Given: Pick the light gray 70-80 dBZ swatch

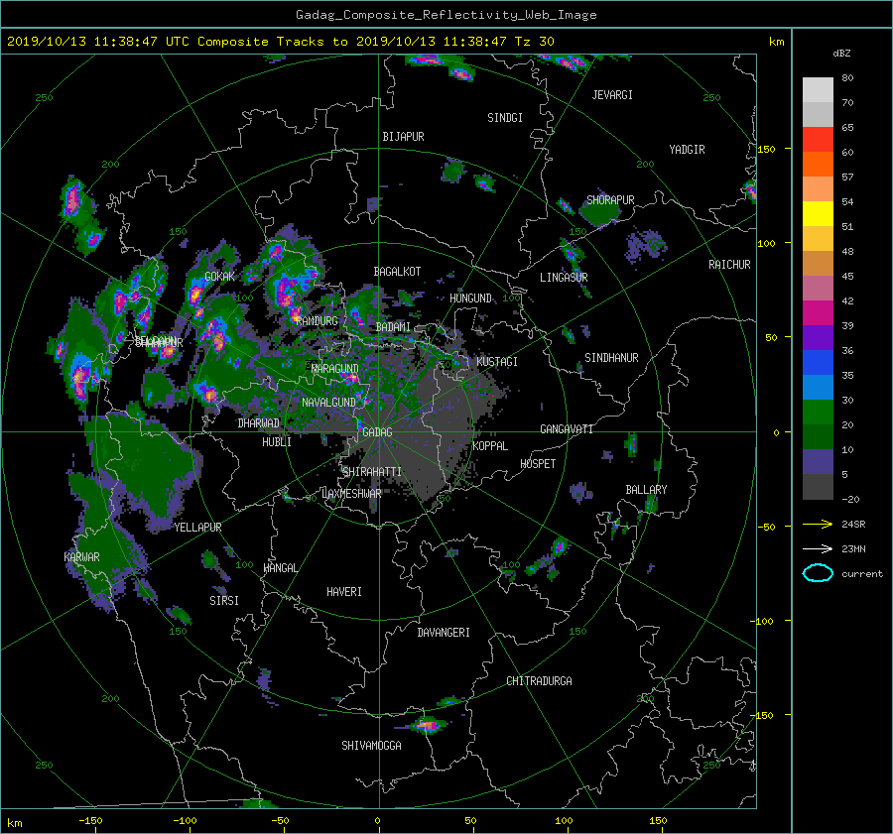Looking at the screenshot, I should tap(818, 89).
